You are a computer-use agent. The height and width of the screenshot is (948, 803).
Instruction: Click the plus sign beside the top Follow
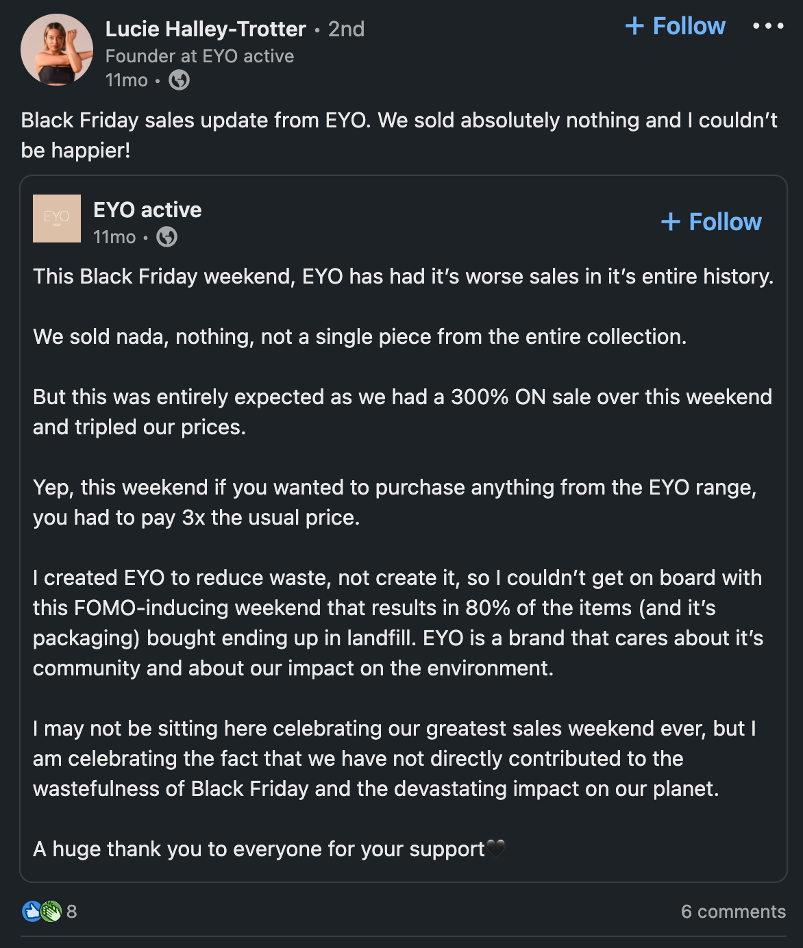(x=634, y=26)
